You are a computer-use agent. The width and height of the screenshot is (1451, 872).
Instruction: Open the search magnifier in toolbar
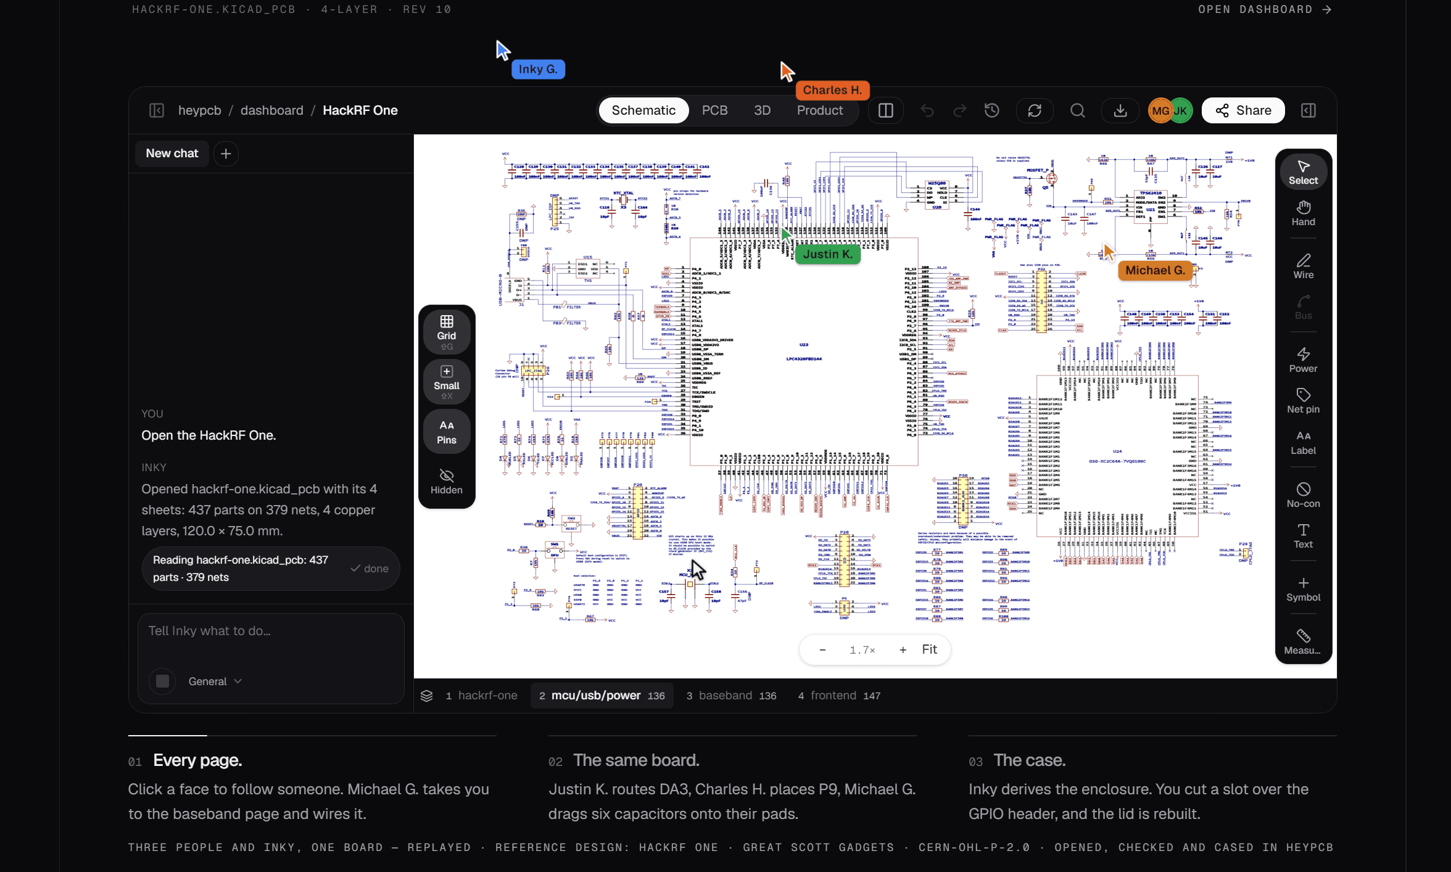(1077, 110)
